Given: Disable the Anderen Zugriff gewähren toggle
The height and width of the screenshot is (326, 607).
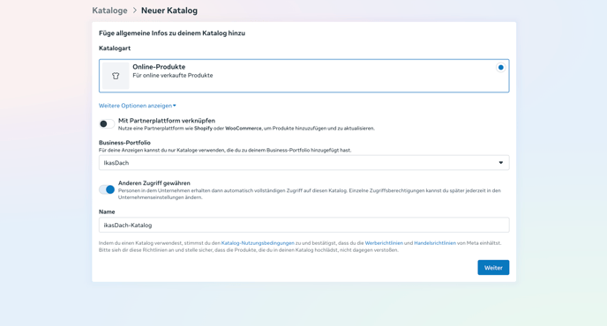Looking at the screenshot, I should tap(107, 189).
